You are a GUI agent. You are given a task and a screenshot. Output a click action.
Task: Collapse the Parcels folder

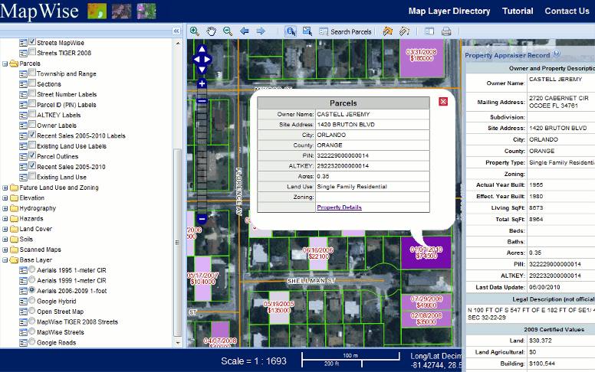tap(5, 64)
